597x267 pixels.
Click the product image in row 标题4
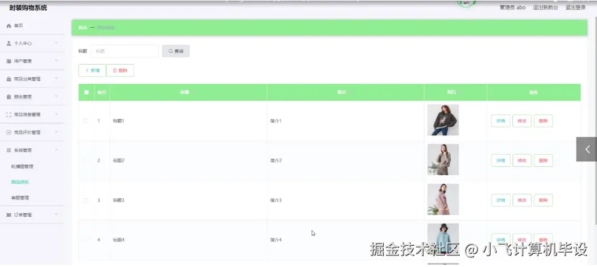point(443,239)
